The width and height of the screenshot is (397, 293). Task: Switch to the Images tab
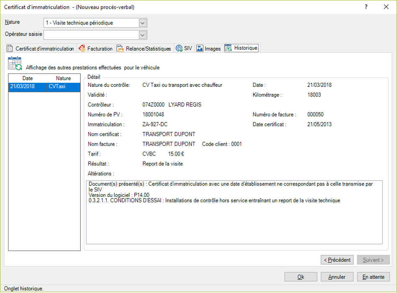[x=208, y=48]
